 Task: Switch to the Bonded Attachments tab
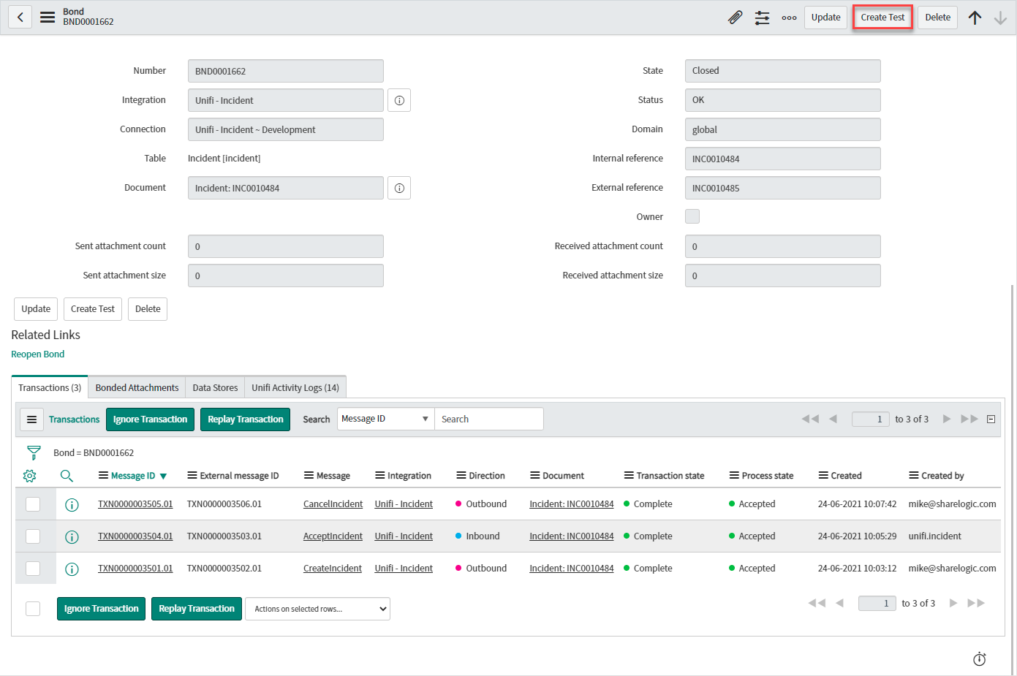tap(137, 387)
